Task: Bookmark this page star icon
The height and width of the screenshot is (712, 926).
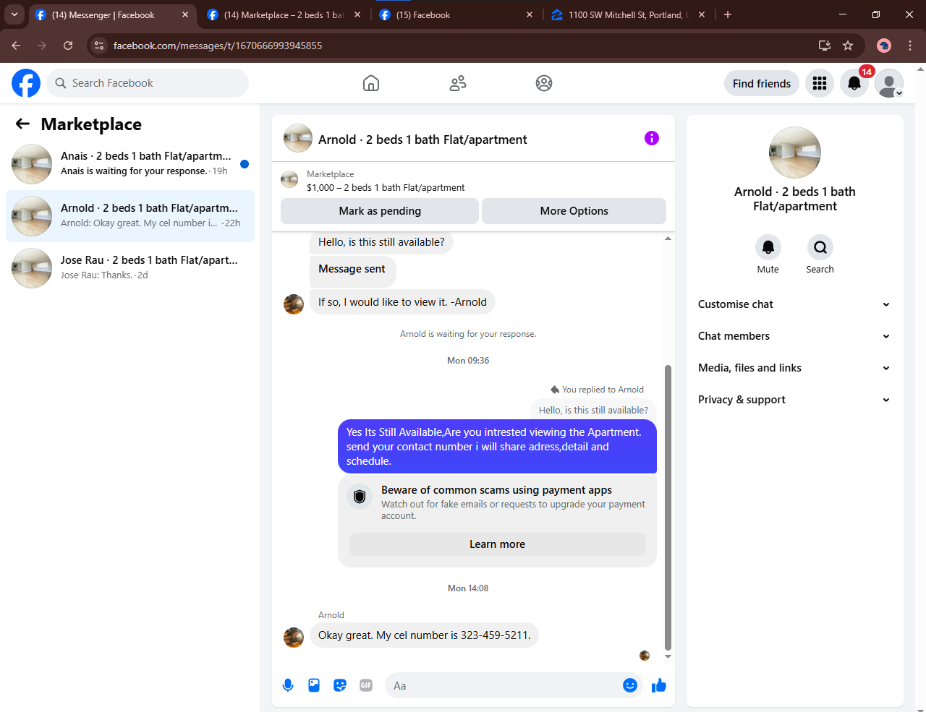Action: [848, 46]
